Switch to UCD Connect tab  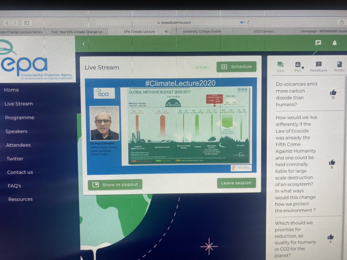tap(264, 31)
